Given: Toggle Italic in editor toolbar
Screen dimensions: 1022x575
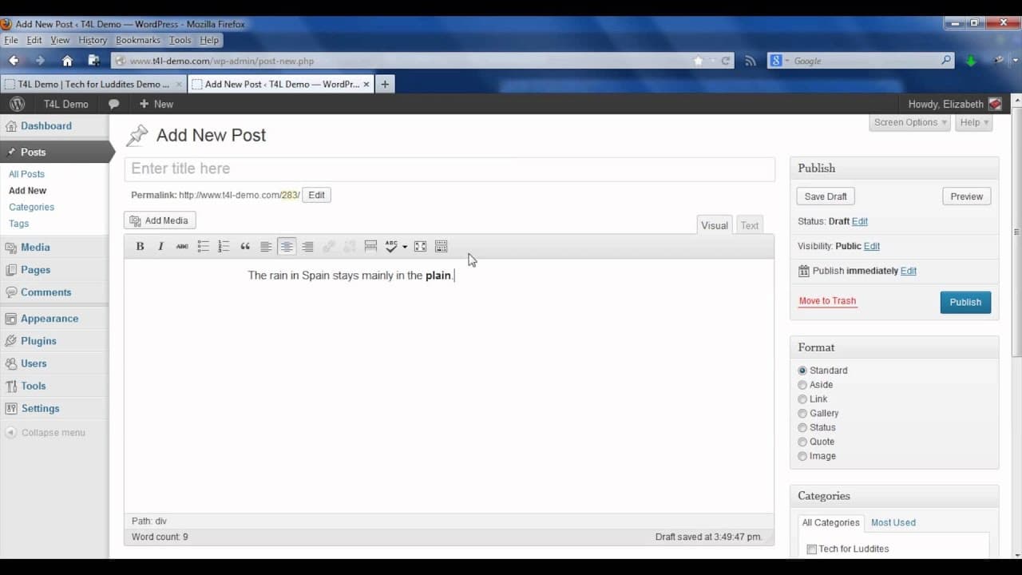Looking at the screenshot, I should [160, 247].
